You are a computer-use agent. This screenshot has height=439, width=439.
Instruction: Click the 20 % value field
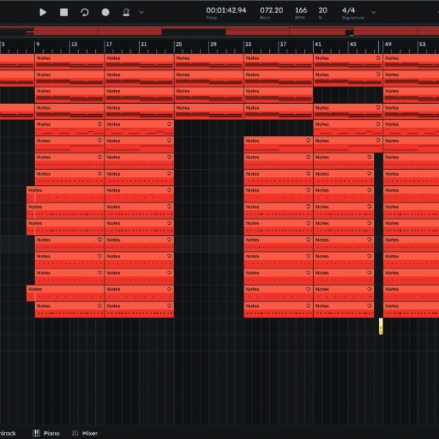point(323,10)
